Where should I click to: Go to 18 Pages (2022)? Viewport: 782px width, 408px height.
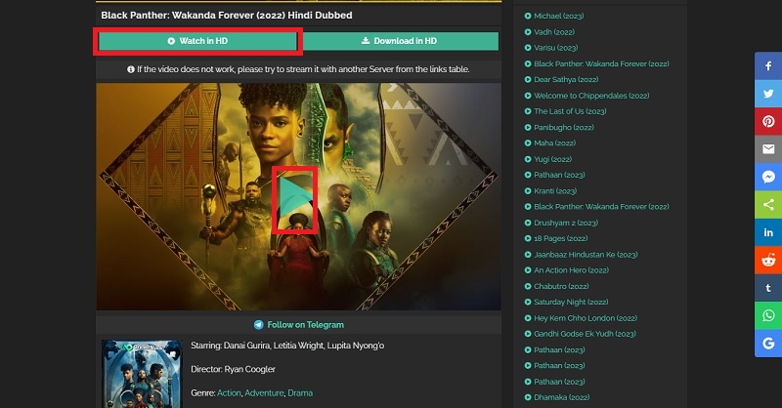[556, 238]
